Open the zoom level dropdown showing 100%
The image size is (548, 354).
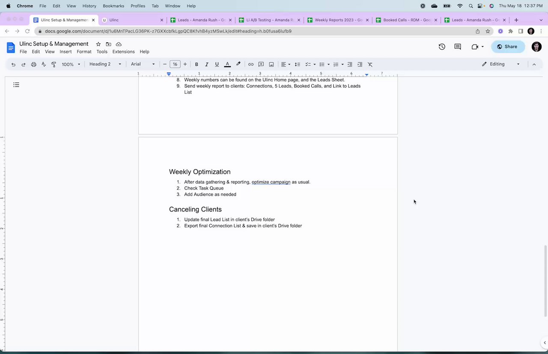point(71,64)
